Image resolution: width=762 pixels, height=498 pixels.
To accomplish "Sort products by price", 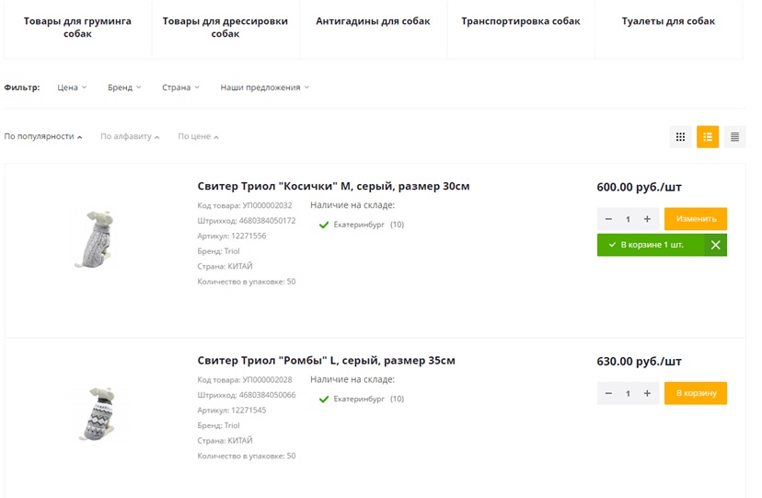I will [198, 136].
